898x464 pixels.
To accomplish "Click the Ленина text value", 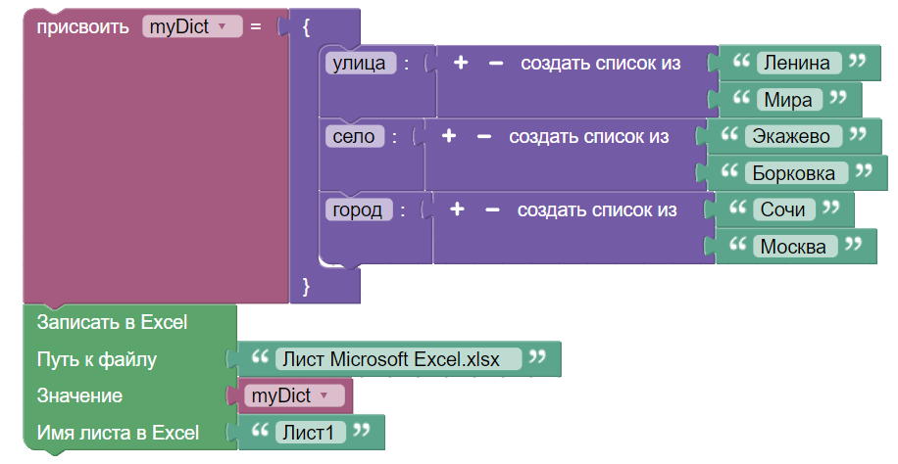I will (x=798, y=64).
